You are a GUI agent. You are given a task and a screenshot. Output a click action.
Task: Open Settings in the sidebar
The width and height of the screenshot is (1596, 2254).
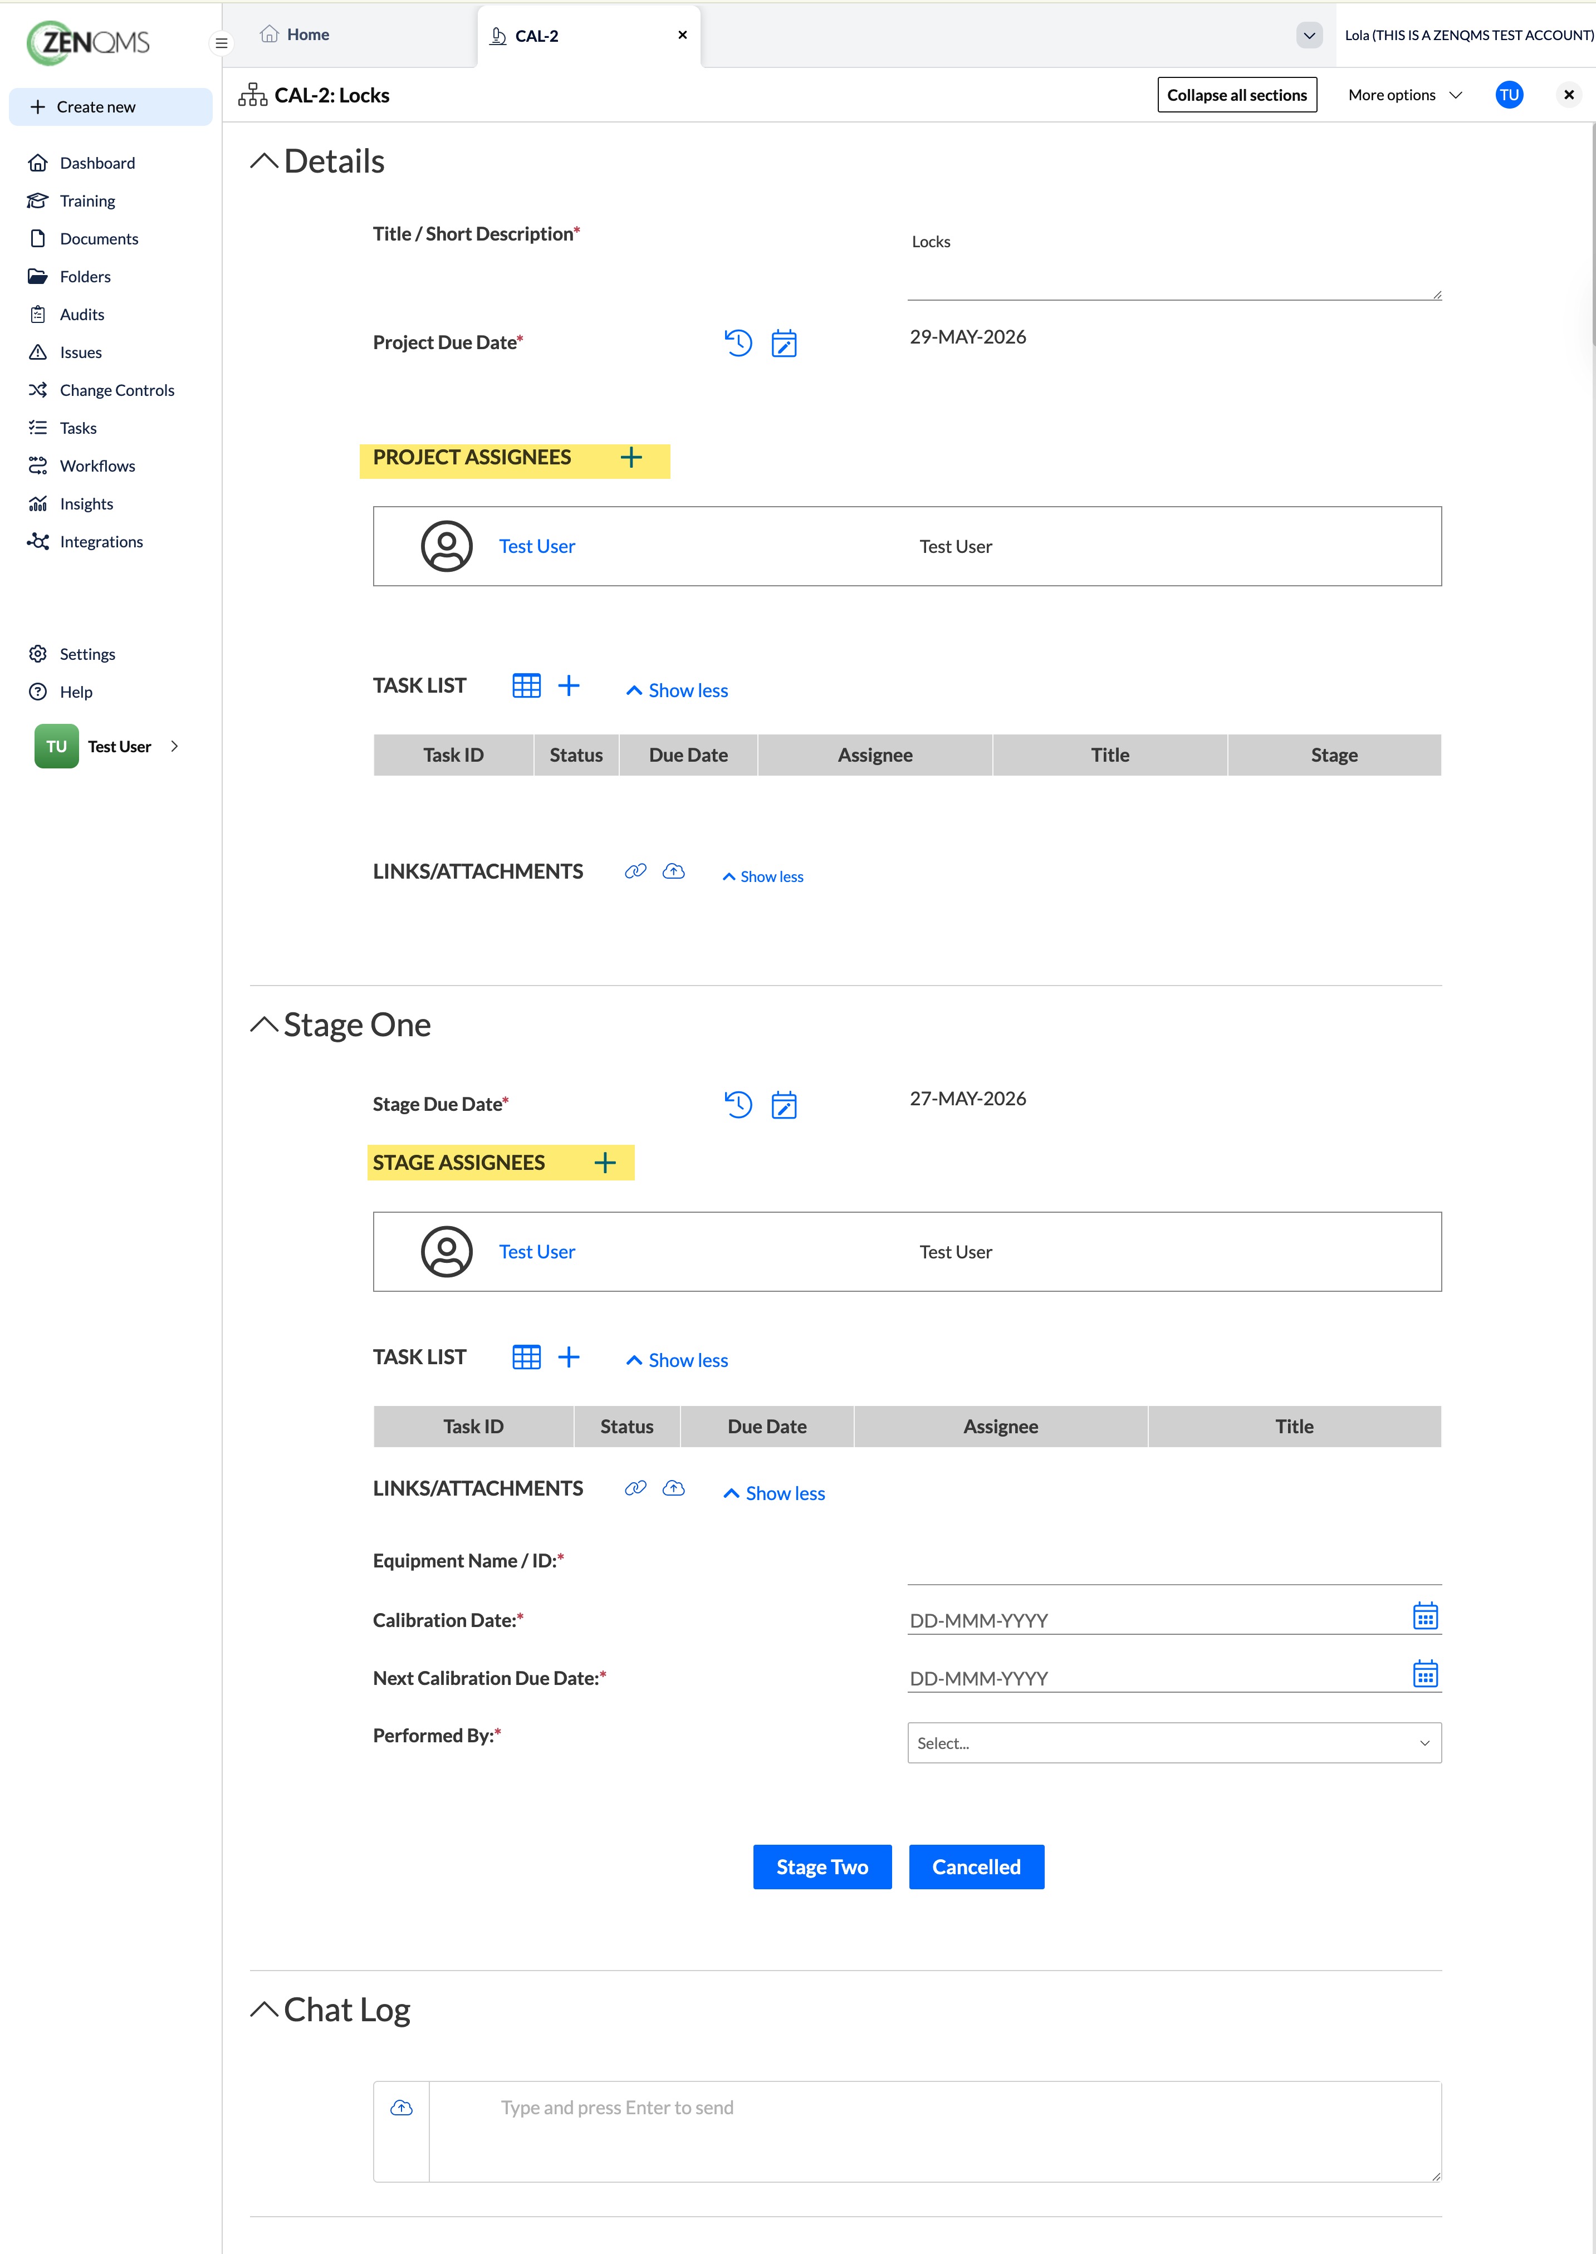86,653
